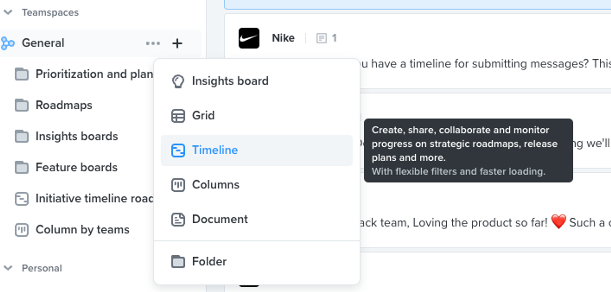Open the General teamspace options with the ellipsis

click(x=153, y=43)
